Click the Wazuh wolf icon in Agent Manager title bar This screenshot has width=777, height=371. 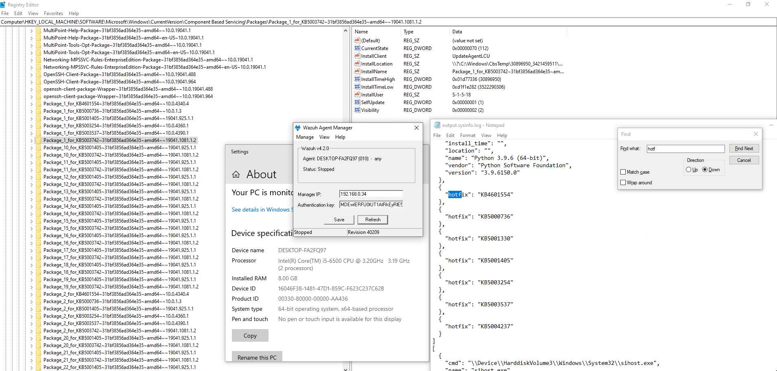298,127
